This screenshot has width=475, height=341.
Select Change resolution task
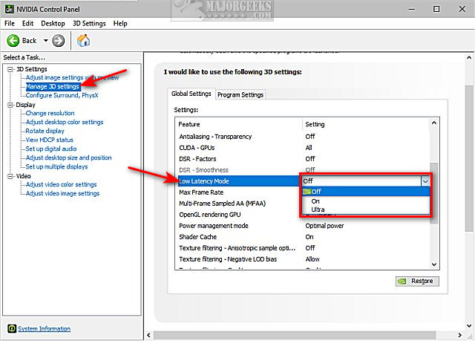50,113
